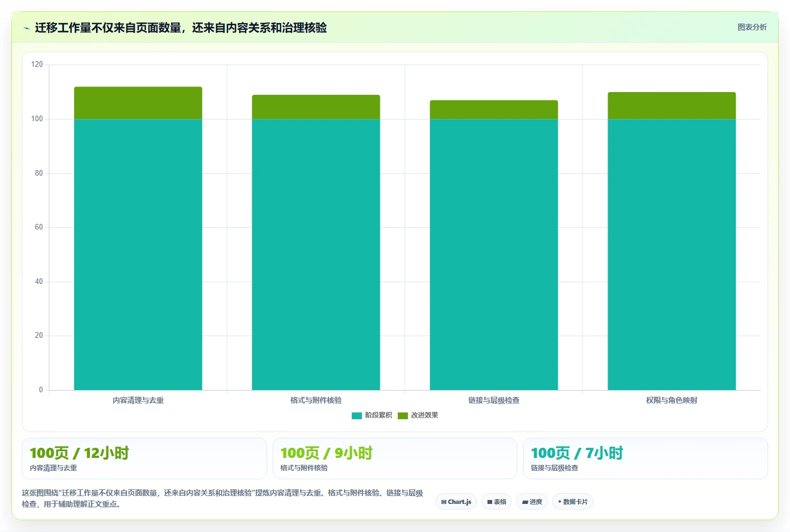Click the teal bar for 链接与层级检查

point(494,254)
